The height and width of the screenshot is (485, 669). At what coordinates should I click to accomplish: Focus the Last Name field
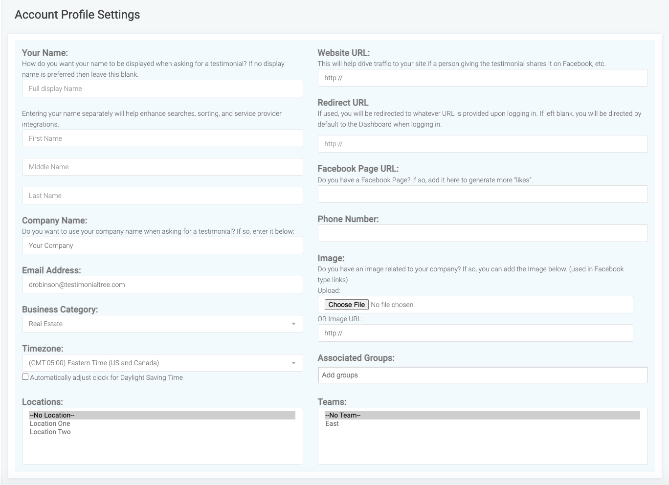162,196
